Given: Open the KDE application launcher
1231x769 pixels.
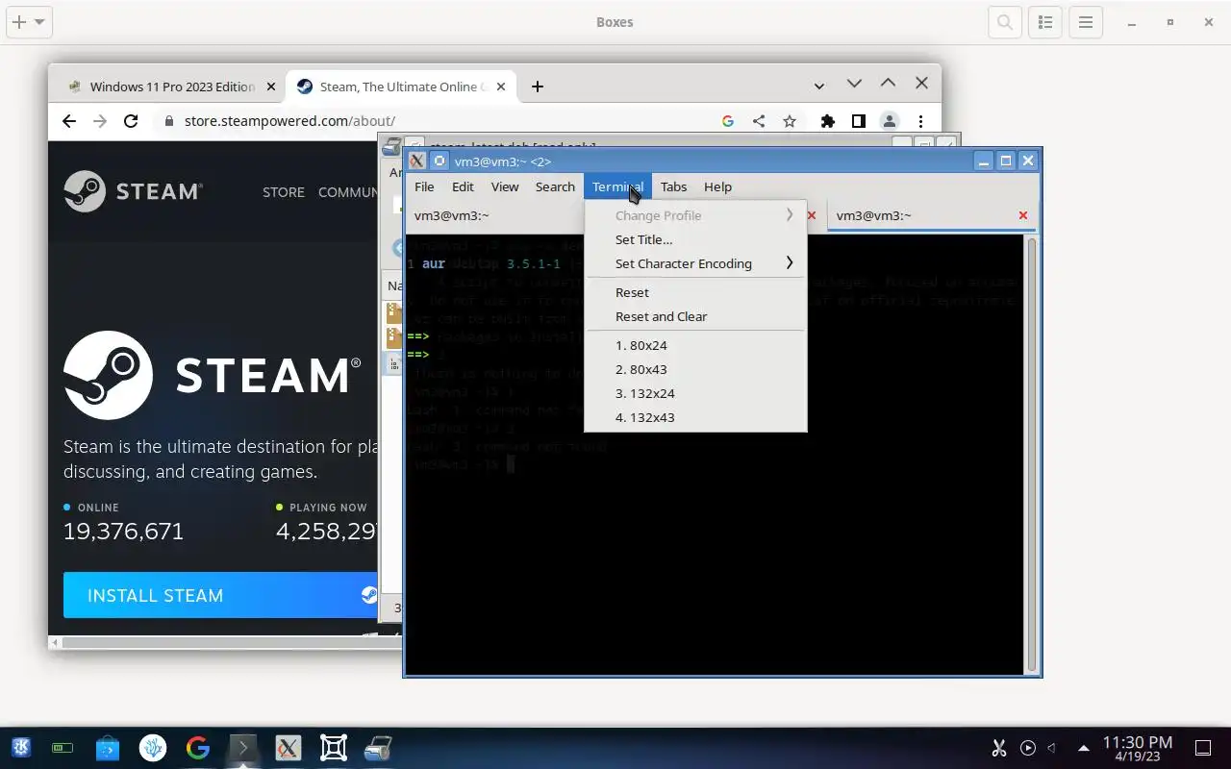Looking at the screenshot, I should pos(21,748).
